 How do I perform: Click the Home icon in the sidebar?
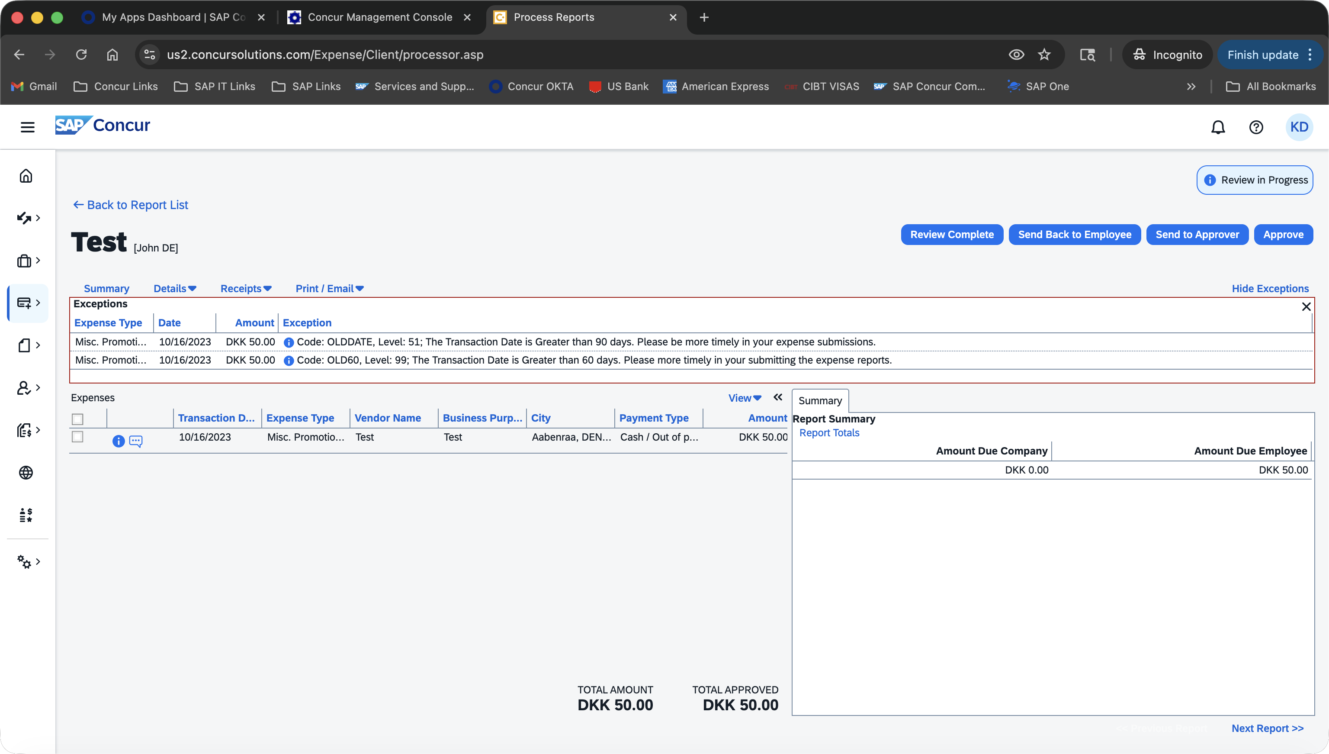26,176
